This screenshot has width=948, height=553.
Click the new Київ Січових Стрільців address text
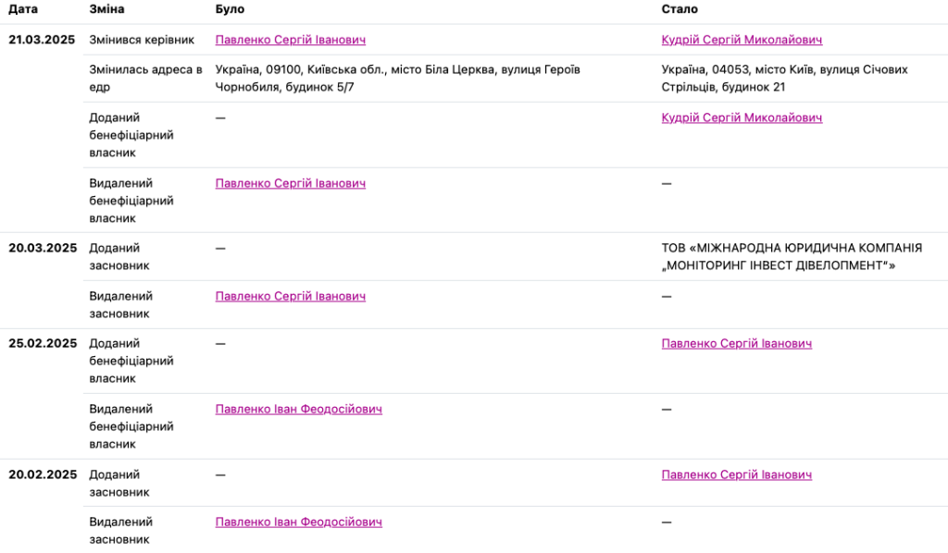point(785,79)
